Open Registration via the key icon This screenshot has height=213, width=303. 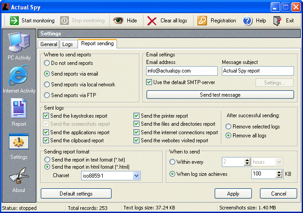pyautogui.click(x=202, y=21)
